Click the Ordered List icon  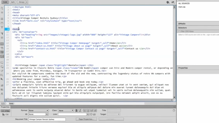[88, 110]
